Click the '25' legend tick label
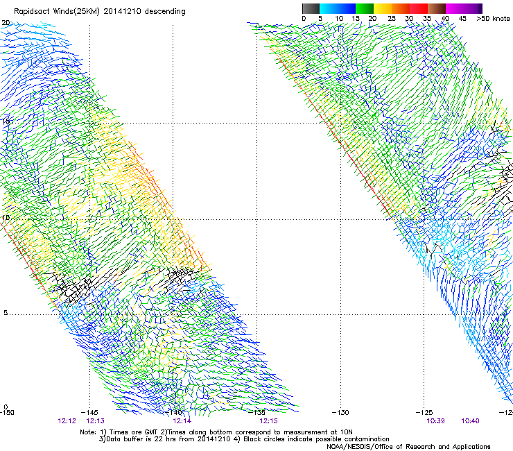The height and width of the screenshot is (451, 513). [392, 19]
